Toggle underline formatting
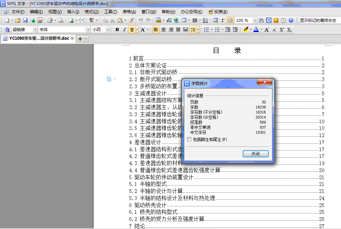 132,30
